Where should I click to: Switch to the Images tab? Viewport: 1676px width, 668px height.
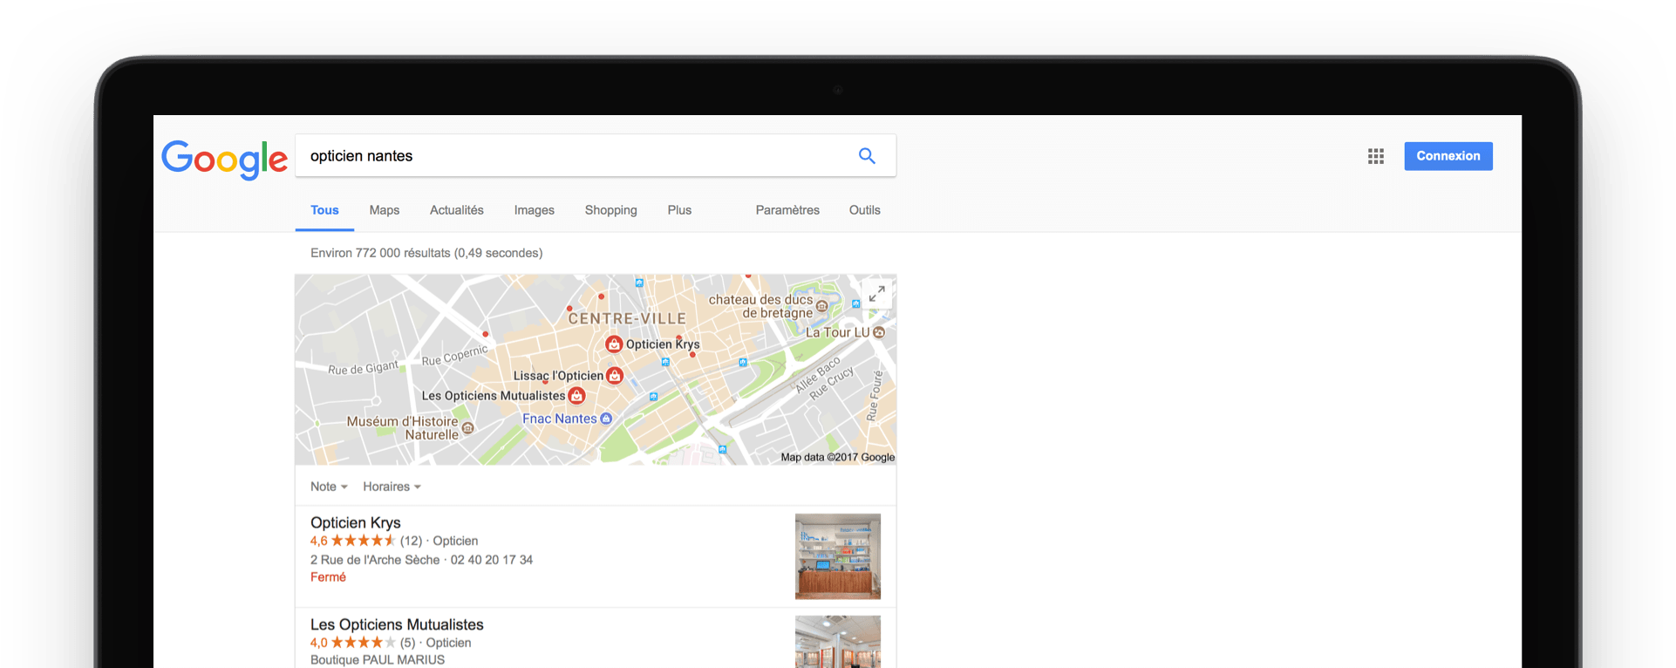(535, 210)
